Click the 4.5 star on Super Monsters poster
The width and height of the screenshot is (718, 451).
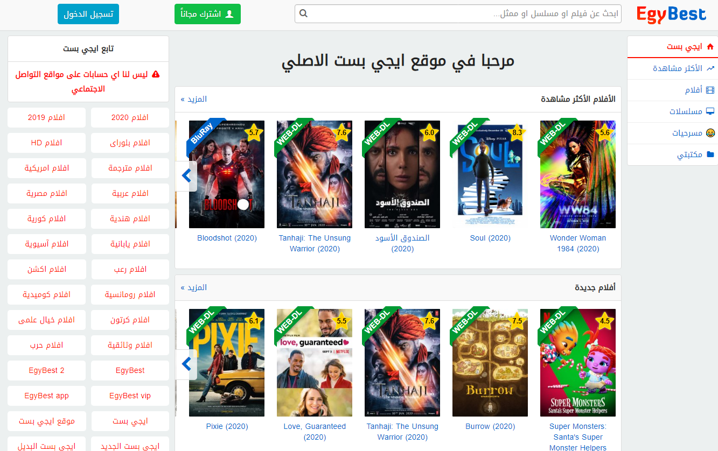[x=605, y=320]
